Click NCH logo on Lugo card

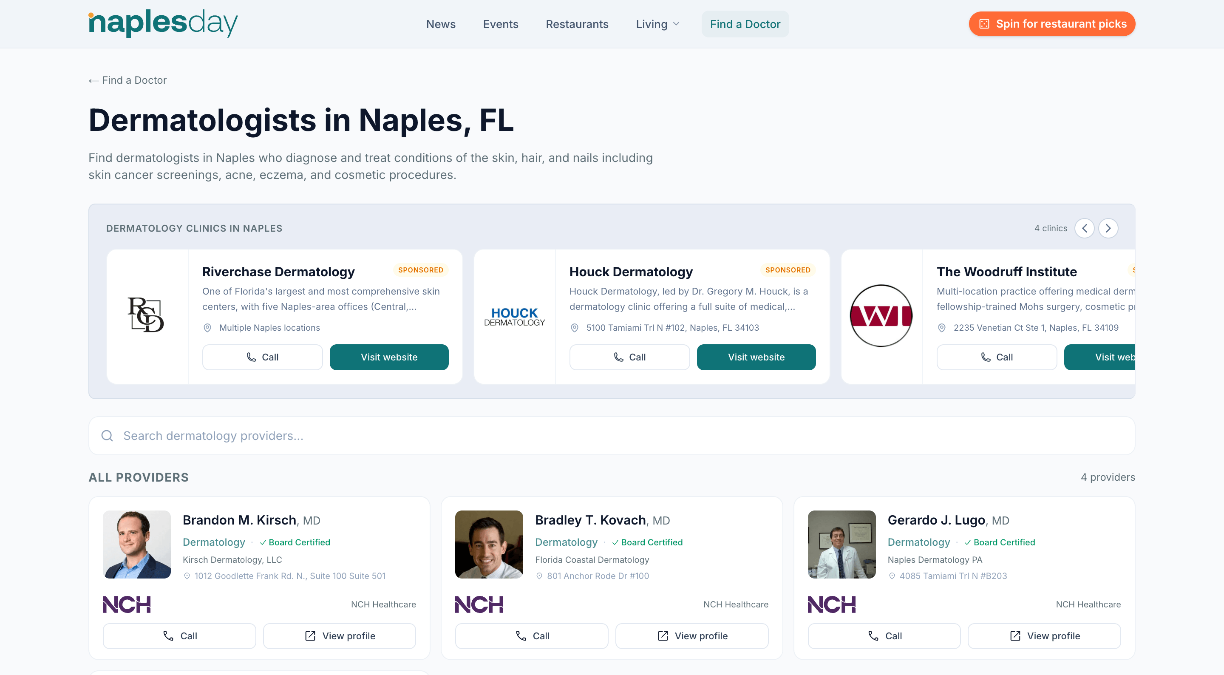(832, 604)
